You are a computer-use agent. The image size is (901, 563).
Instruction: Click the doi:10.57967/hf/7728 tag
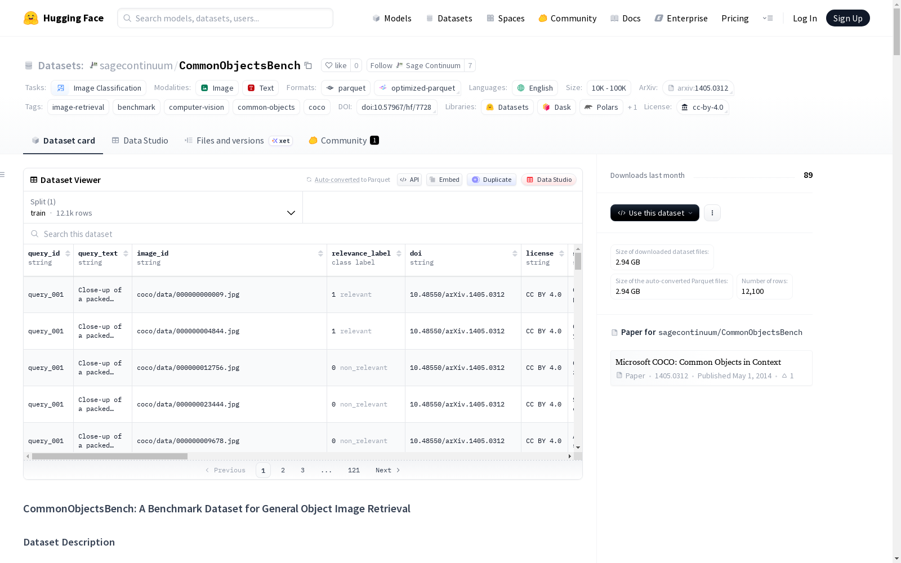396,107
